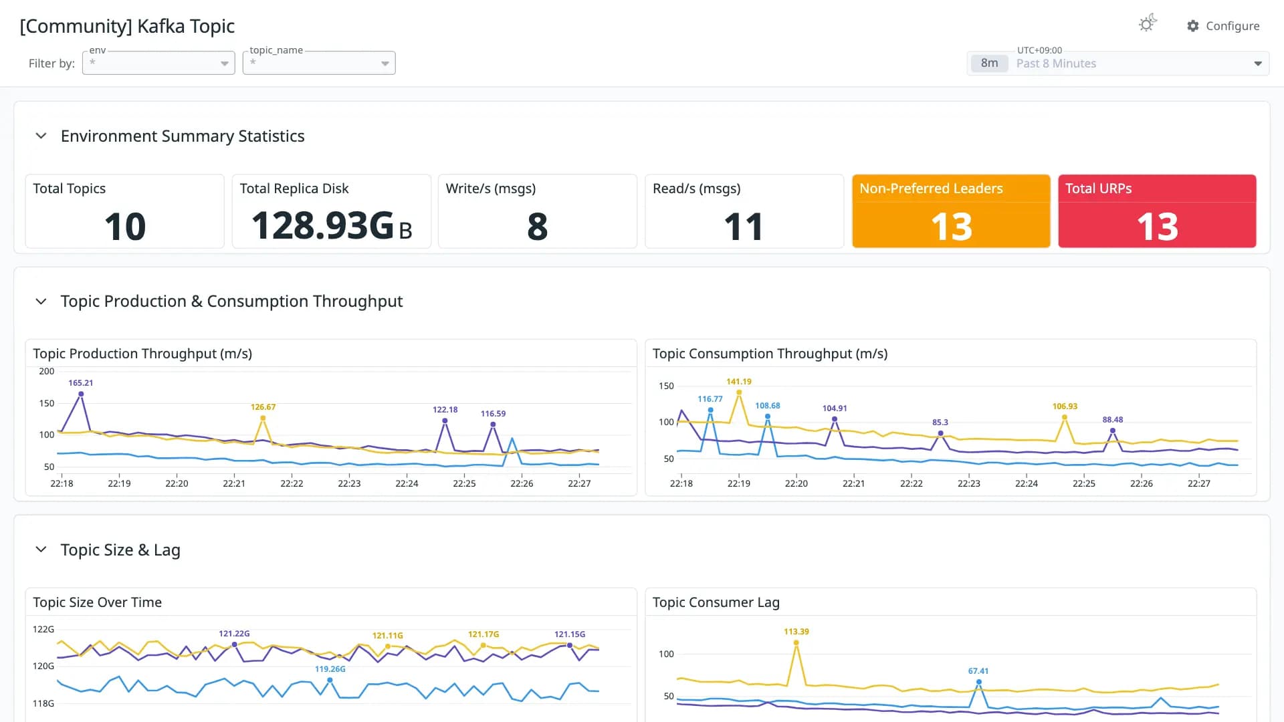Viewport: 1284px width, 722px height.
Task: Click the Topic Production Throughput (m/s) title
Action: click(142, 354)
